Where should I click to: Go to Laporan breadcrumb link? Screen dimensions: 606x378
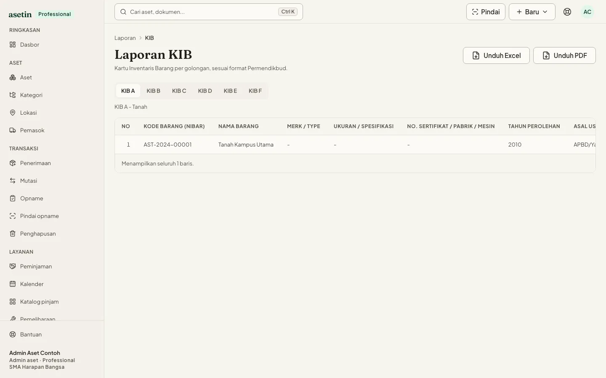tap(125, 38)
